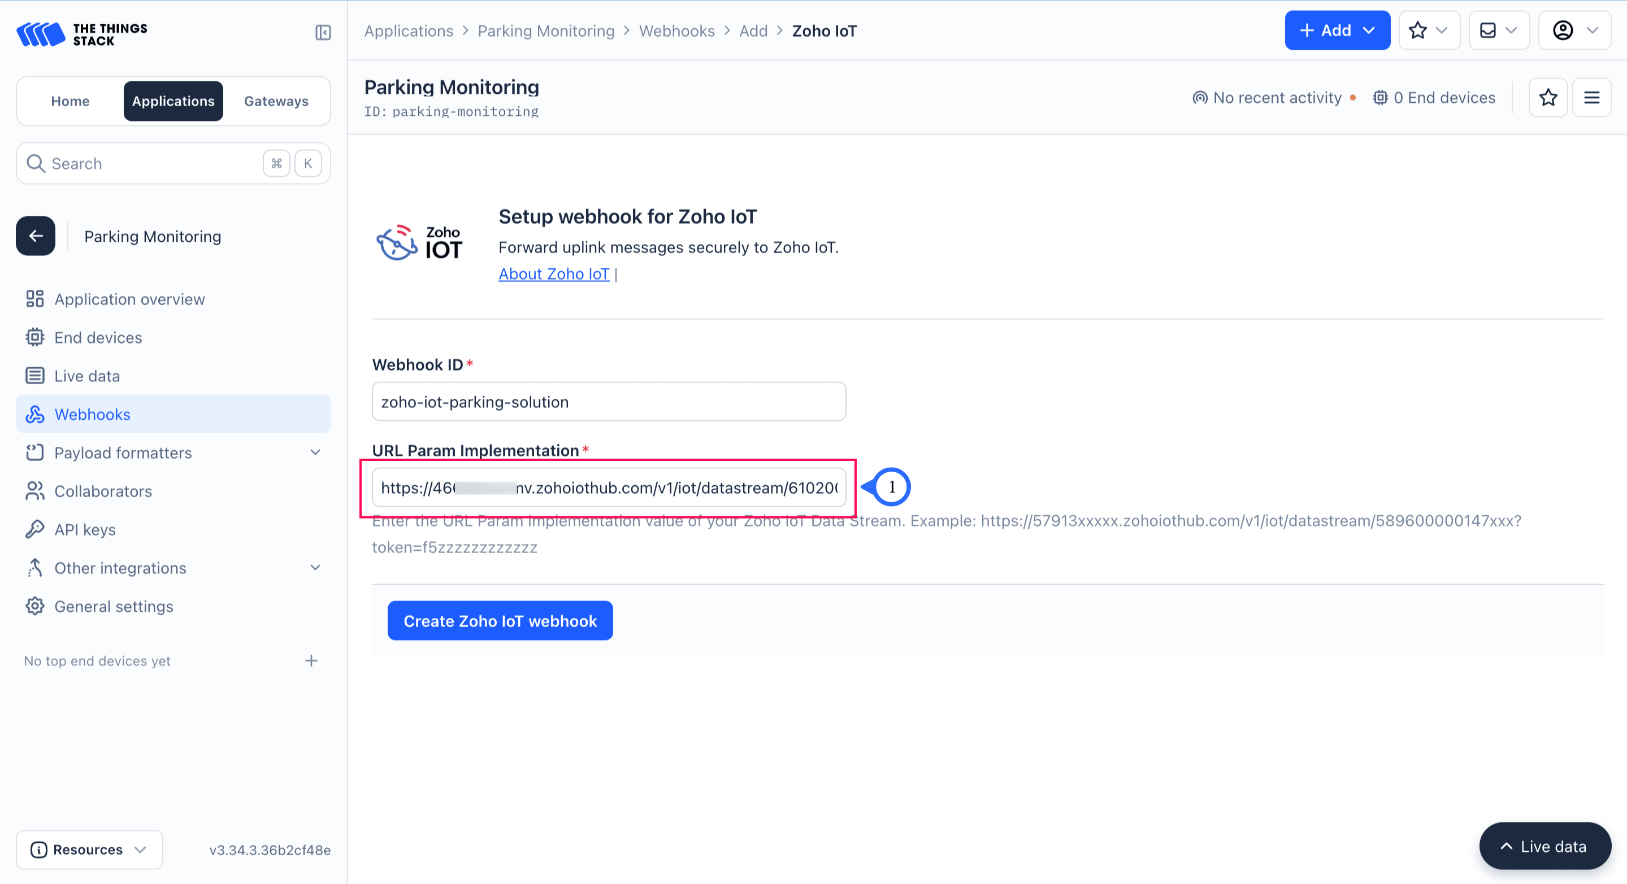Expand the Payload formatters section
The height and width of the screenshot is (884, 1627).
pos(315,452)
